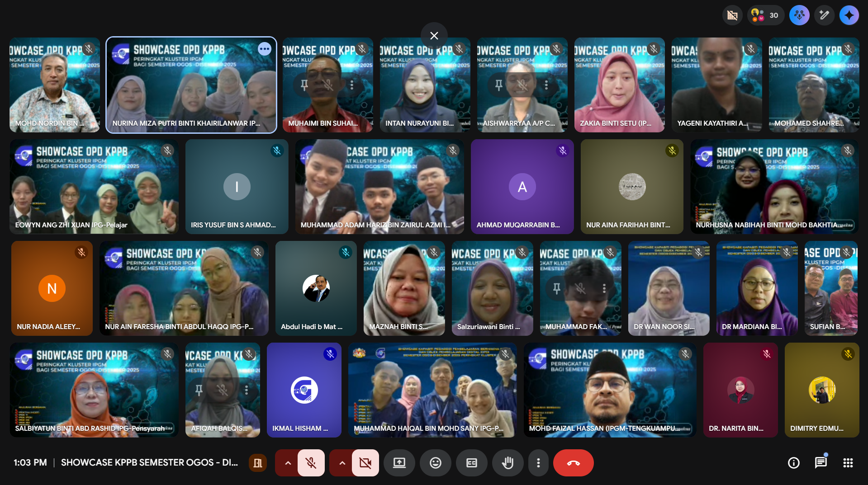
Task: Select MOHD FAIZAL HASSAN video tile
Action: point(609,390)
